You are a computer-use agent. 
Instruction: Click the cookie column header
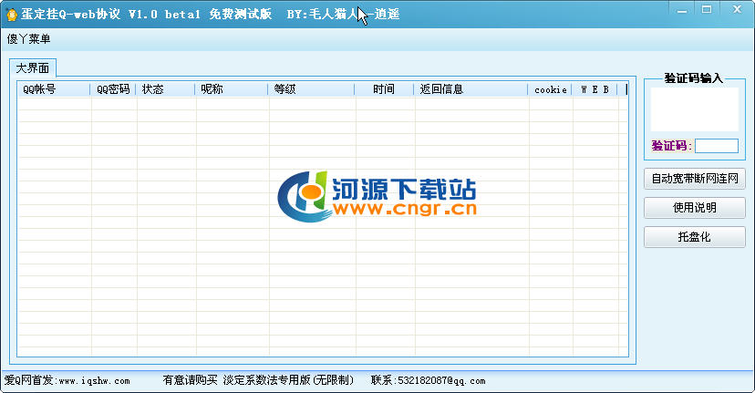[551, 89]
